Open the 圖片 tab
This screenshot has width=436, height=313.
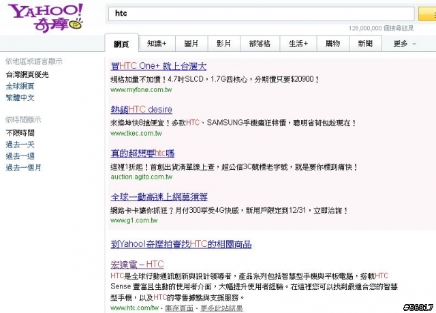[191, 44]
